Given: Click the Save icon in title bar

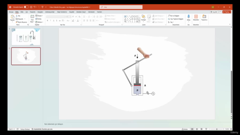Looking at the screenshot, I should 31,7.
